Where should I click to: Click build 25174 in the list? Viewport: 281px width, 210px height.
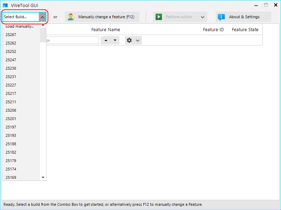pos(21,169)
